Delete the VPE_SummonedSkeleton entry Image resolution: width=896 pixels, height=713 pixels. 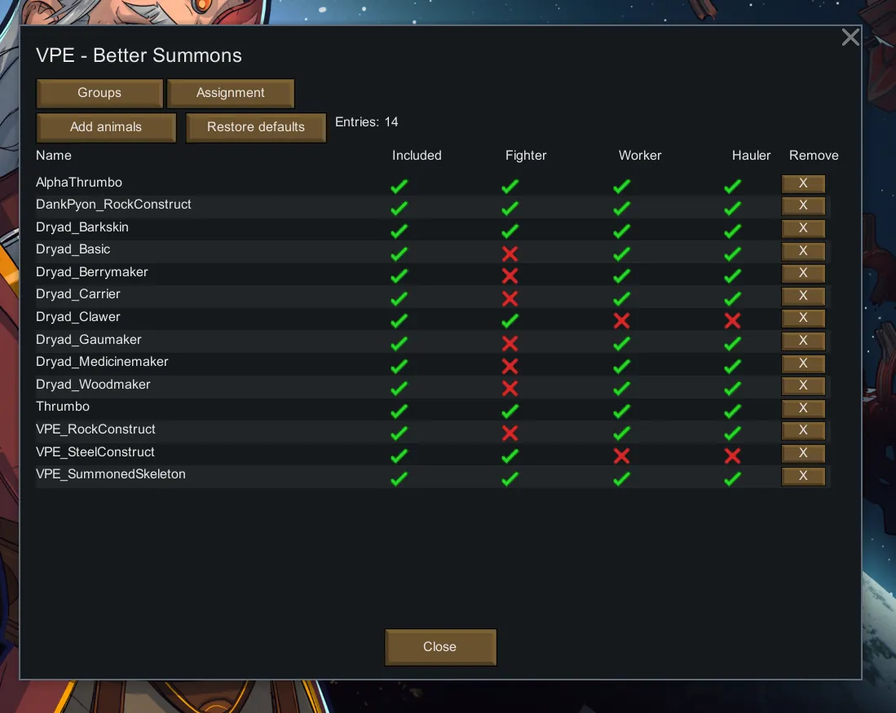pos(803,477)
